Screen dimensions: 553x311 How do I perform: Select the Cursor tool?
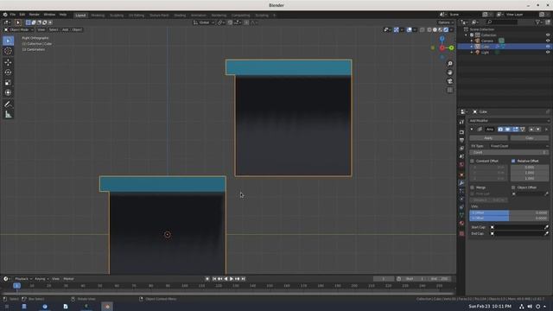(x=8, y=51)
